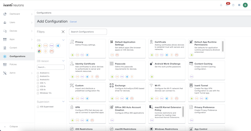Viewport: 251px width, 131px height.
Task: Open alerts icon with 22 badge
Action: coord(228,4)
